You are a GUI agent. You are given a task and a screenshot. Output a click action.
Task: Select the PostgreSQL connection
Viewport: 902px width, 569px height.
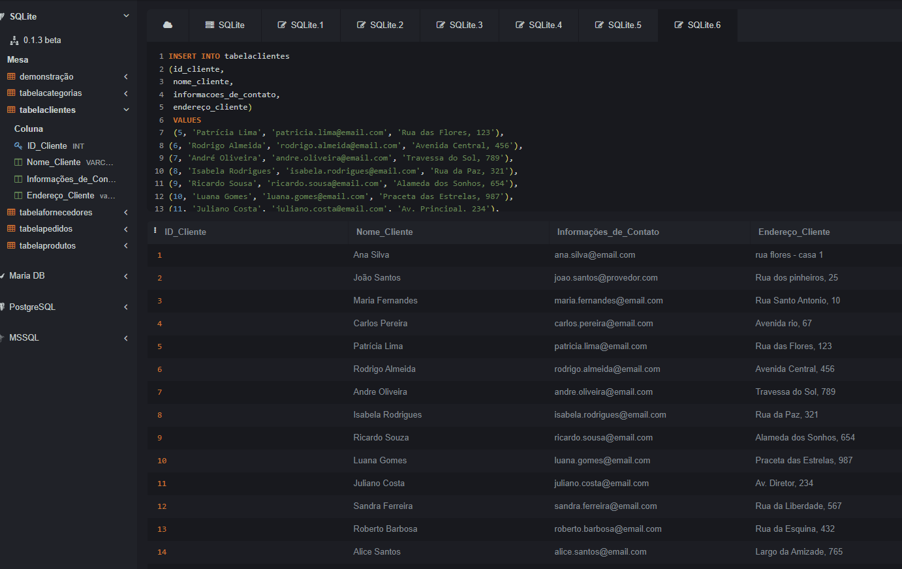click(x=32, y=307)
